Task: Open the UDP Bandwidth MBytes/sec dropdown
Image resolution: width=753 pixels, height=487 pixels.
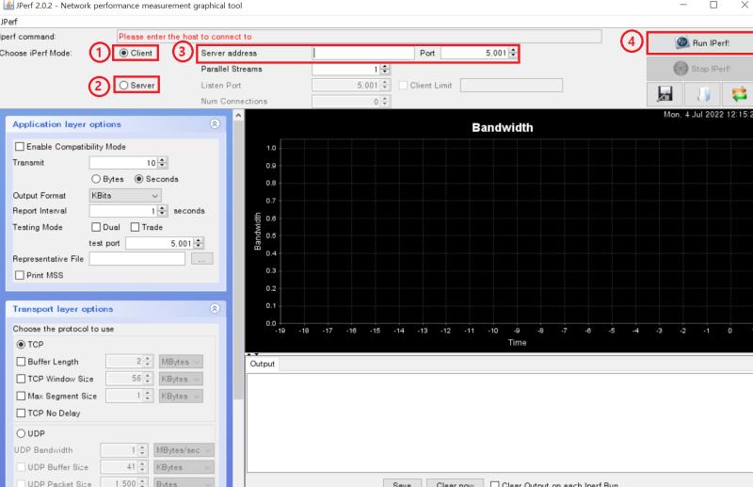Action: point(184,450)
